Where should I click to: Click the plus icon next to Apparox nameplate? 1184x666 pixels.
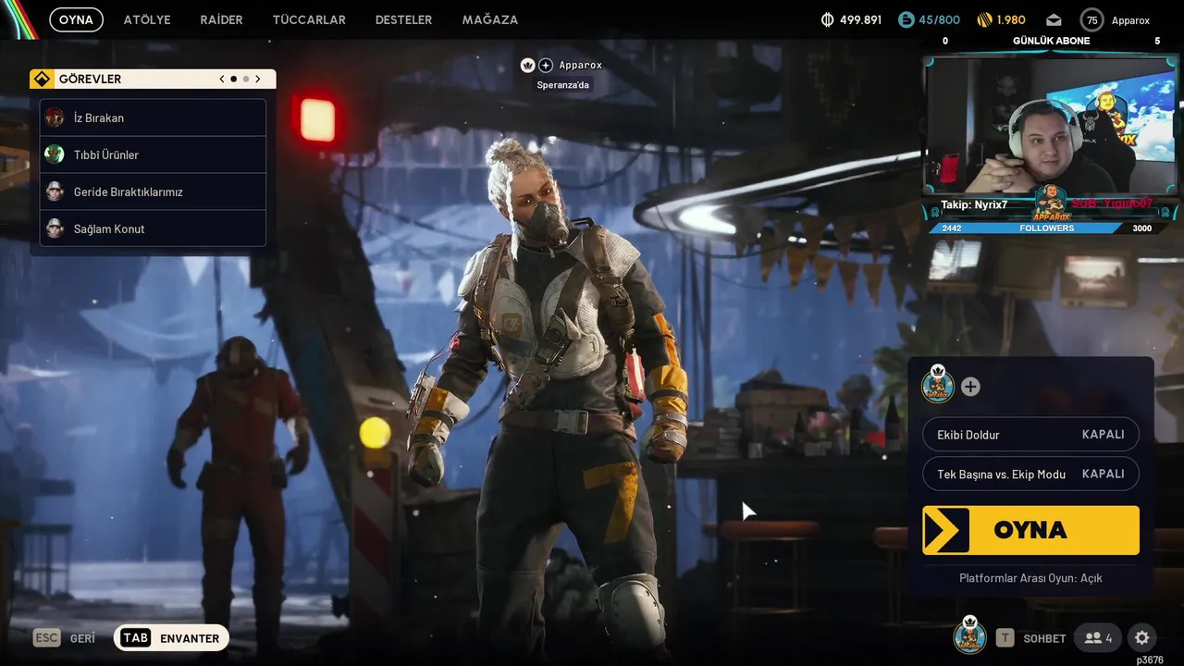click(x=546, y=66)
